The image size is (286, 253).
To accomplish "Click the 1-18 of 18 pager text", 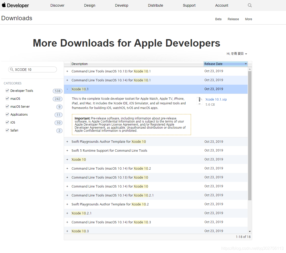I will (x=243, y=237).
